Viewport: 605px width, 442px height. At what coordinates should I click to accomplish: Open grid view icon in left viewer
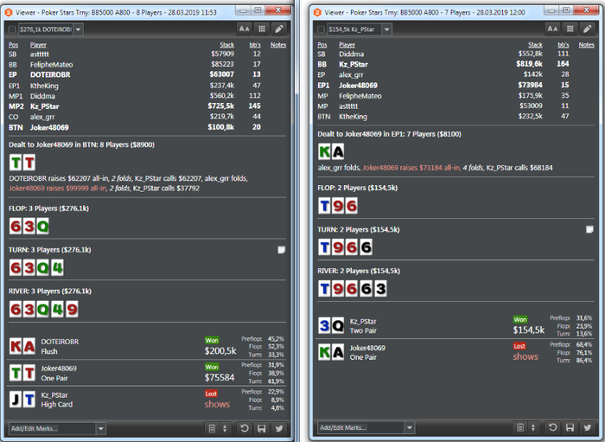point(262,29)
